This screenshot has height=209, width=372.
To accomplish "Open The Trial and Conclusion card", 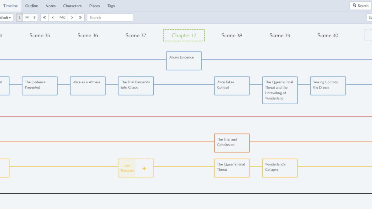I will point(232,143).
